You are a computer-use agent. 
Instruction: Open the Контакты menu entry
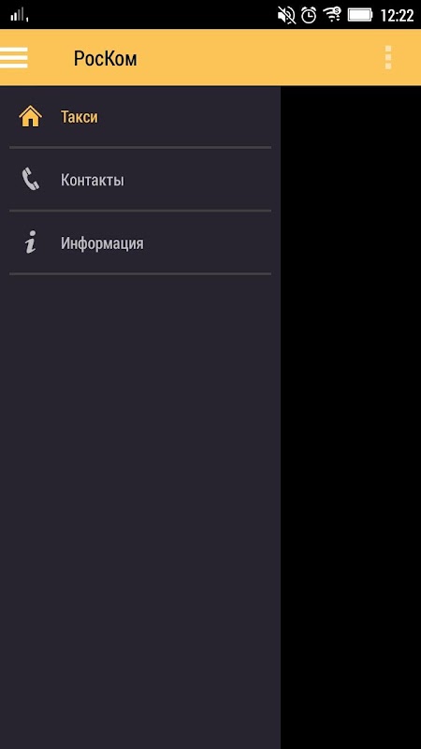[140, 180]
